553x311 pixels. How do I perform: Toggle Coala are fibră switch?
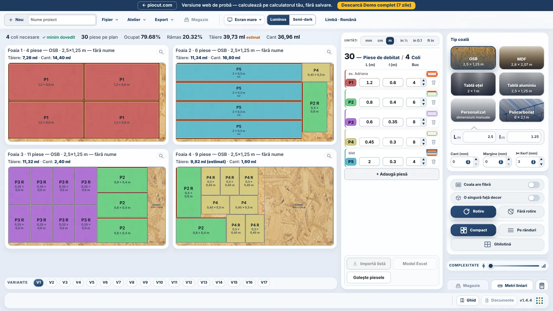click(534, 185)
